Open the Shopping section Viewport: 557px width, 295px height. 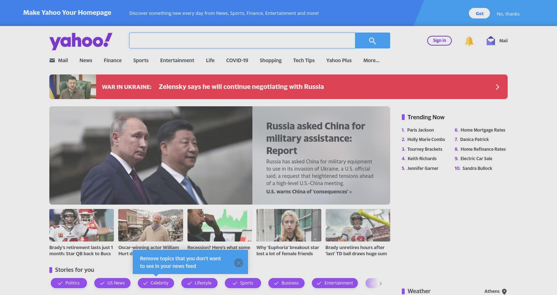271,60
